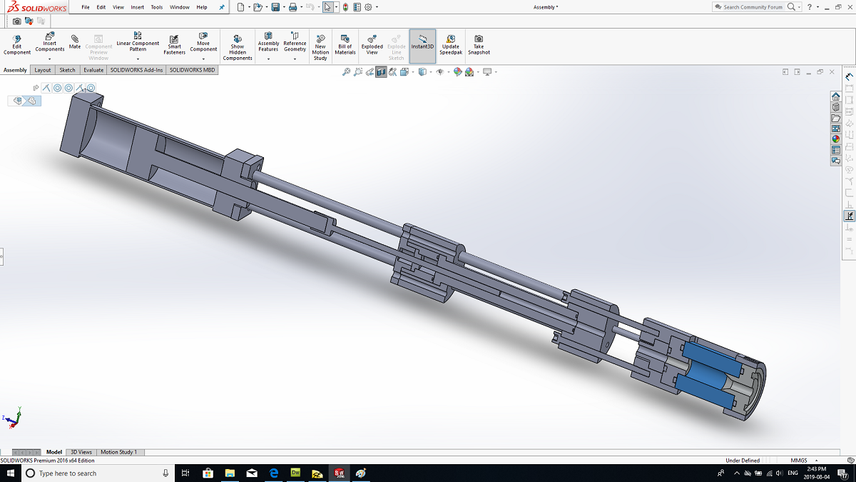Click the Search Community Forum field
856x482 pixels.
(753, 7)
